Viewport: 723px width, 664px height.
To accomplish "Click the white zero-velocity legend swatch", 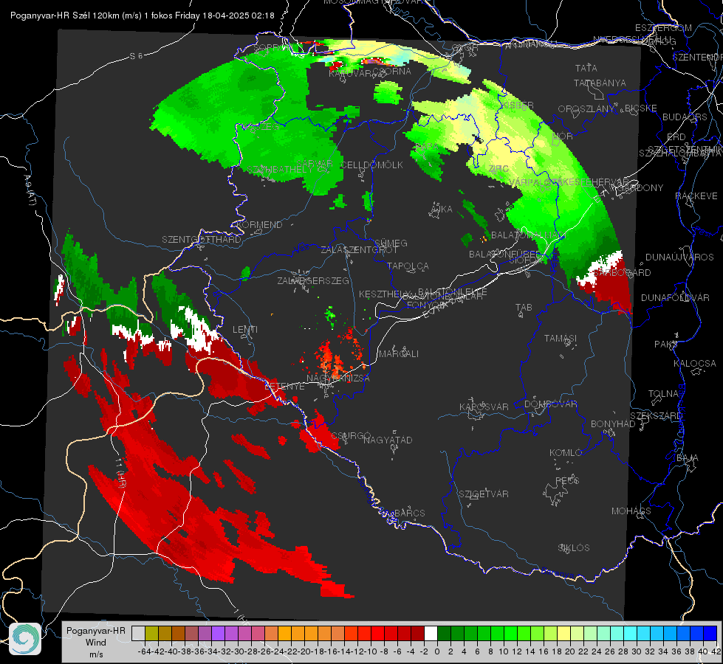I will 431,633.
